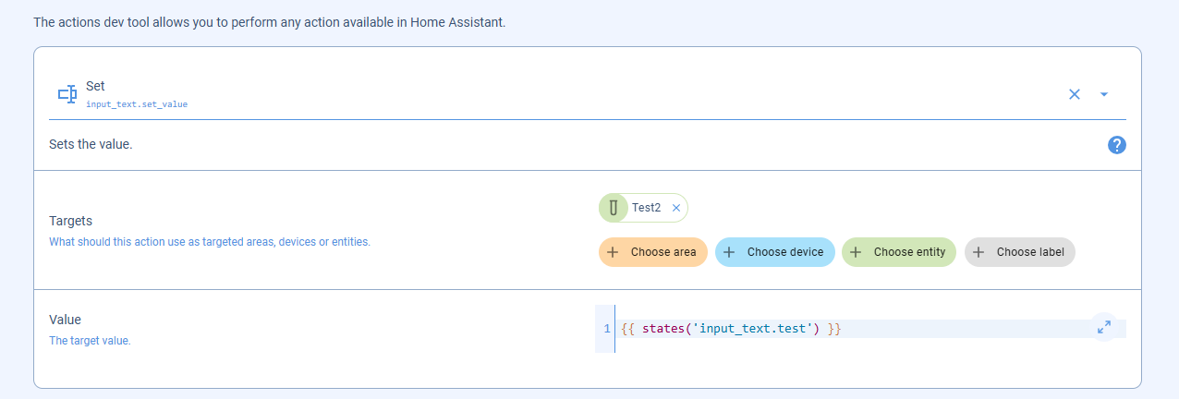Click line number 1 in editor gutter
This screenshot has width=1179, height=399.
[606, 329]
